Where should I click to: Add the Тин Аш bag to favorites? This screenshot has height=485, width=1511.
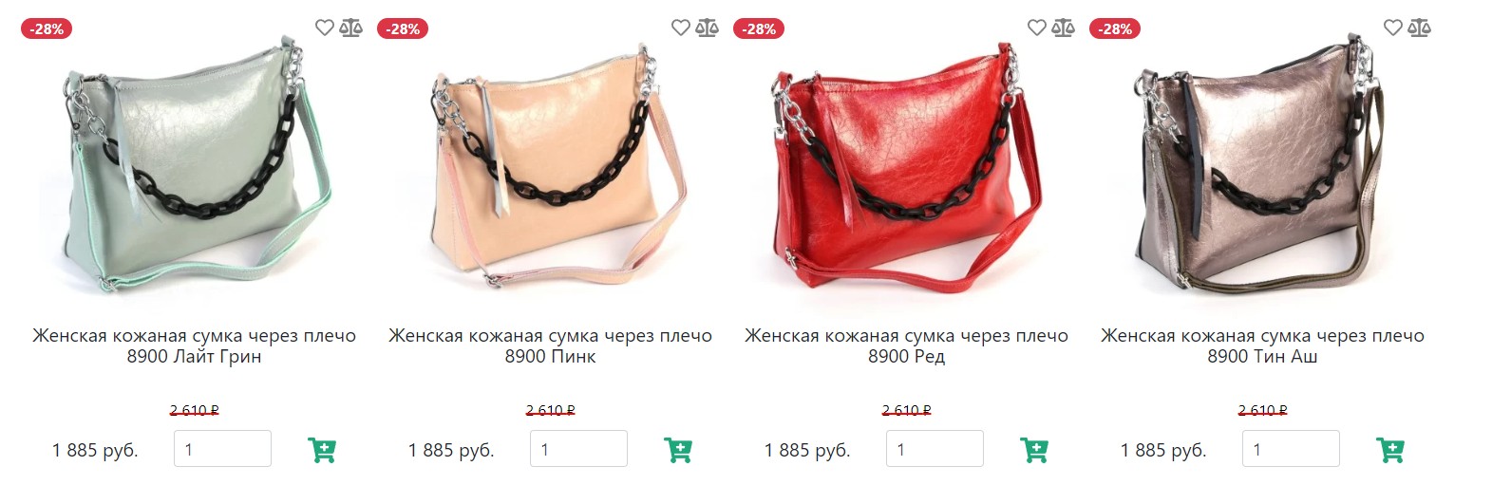[1393, 28]
